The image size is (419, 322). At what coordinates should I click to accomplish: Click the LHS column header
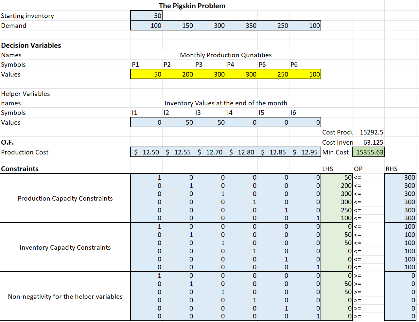pyautogui.click(x=328, y=169)
